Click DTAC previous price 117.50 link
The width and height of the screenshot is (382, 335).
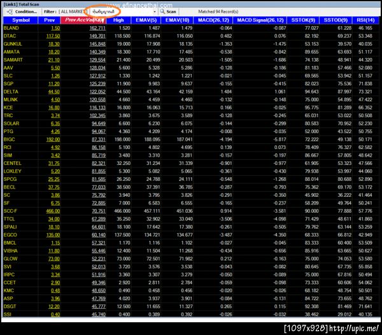[x=53, y=36]
